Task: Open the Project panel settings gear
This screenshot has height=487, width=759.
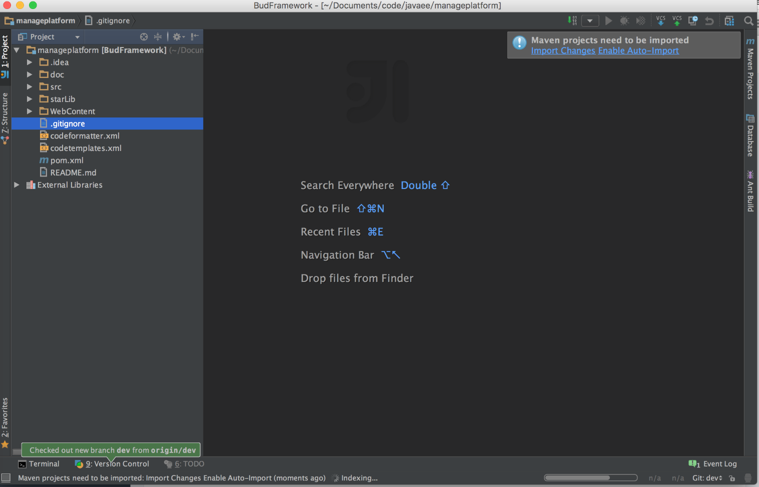Action: point(179,36)
